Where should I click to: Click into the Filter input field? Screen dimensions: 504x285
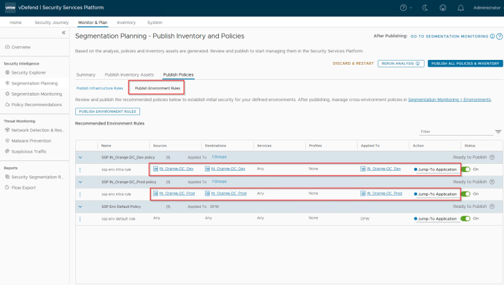tap(454, 131)
